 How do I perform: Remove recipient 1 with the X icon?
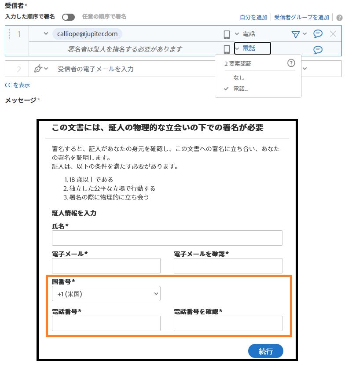(333, 34)
